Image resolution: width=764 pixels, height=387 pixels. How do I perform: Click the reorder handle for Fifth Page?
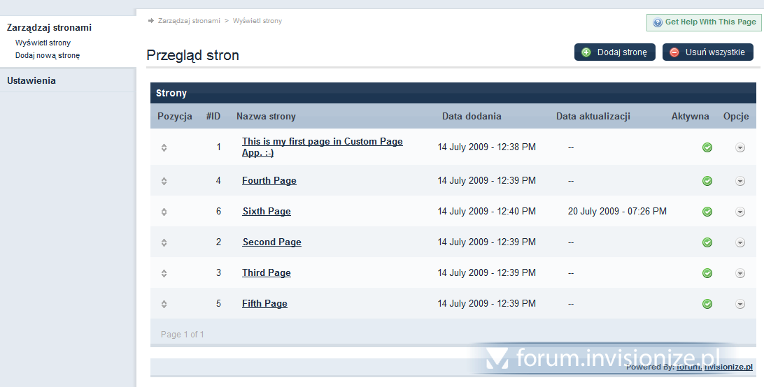164,304
